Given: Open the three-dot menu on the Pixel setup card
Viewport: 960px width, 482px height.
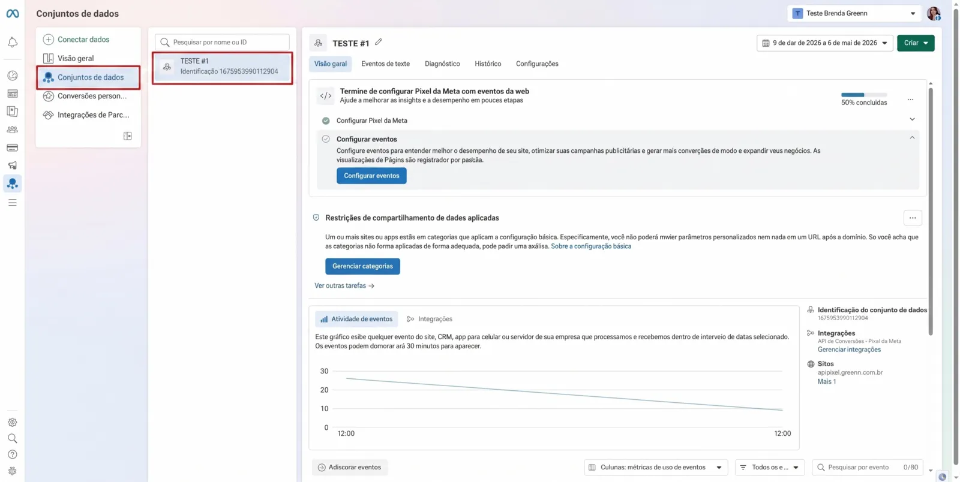Looking at the screenshot, I should coord(910,100).
